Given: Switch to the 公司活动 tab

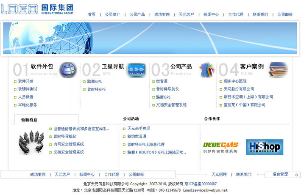Looking at the screenshot, I should tap(131, 119).
